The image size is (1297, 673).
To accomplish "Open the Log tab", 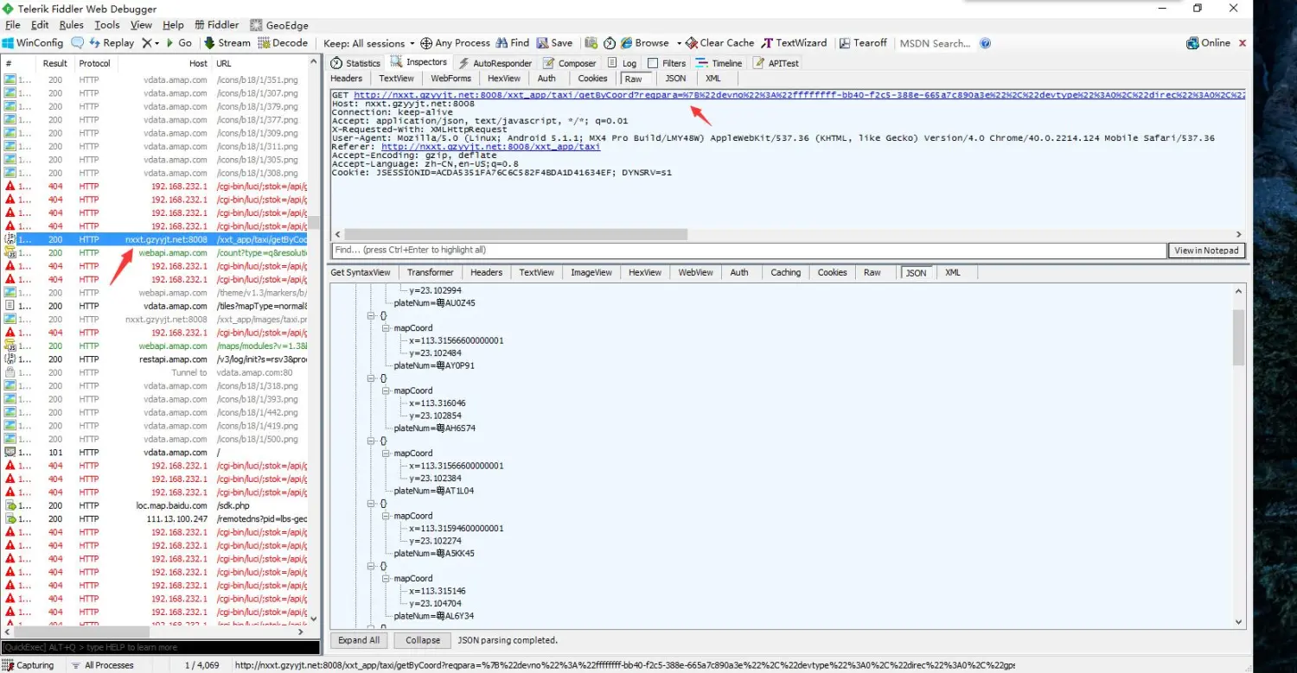I will coord(623,63).
